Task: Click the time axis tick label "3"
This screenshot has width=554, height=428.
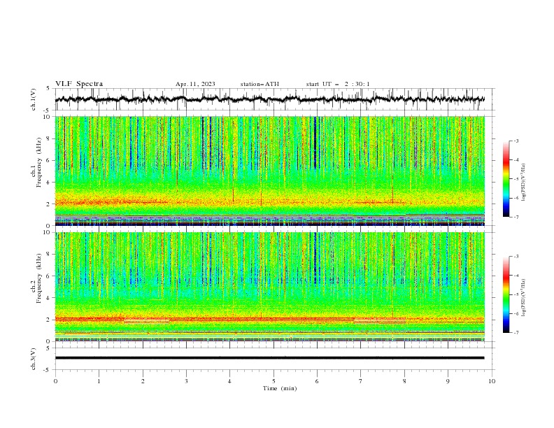Action: [x=186, y=381]
